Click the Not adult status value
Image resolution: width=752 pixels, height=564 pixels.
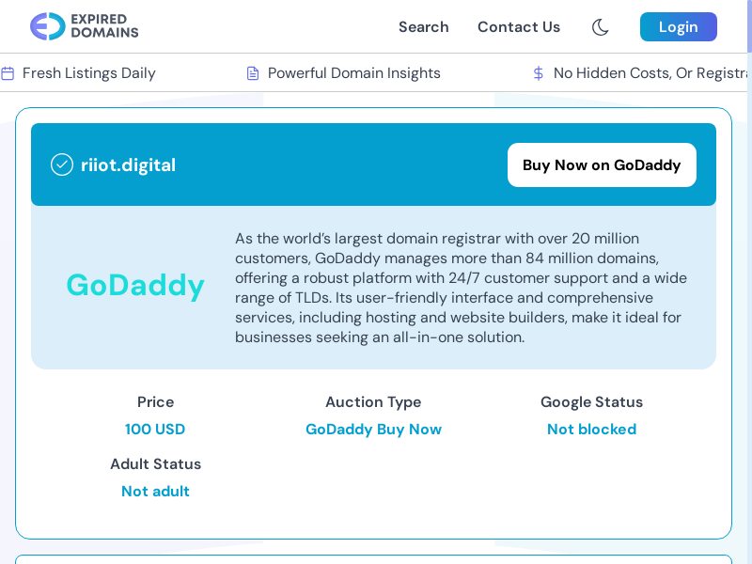pos(155,492)
